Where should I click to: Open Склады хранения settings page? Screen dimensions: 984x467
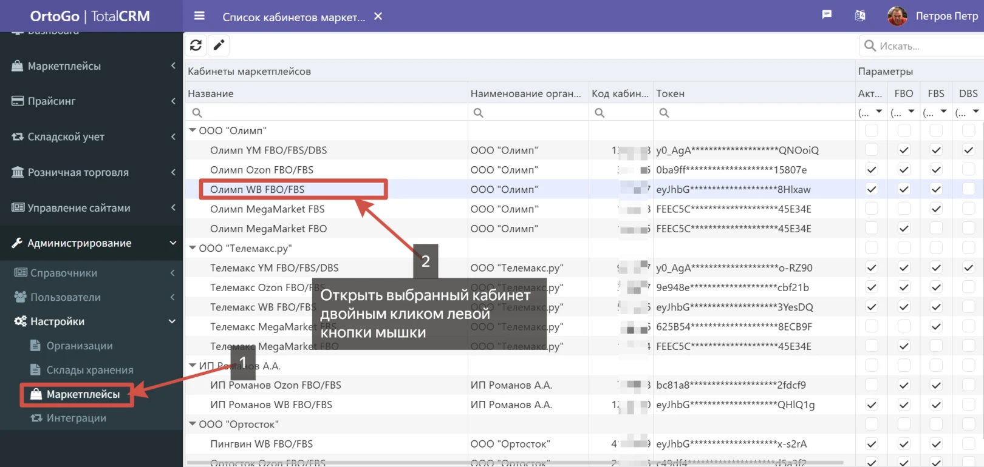click(x=89, y=370)
